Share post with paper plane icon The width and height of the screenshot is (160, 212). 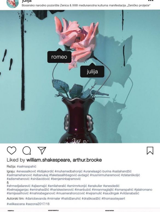(x=42, y=150)
